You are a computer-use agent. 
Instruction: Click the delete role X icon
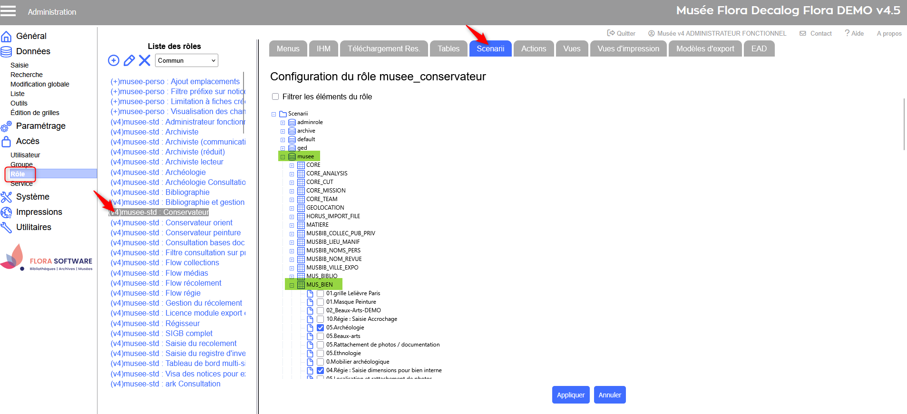145,60
